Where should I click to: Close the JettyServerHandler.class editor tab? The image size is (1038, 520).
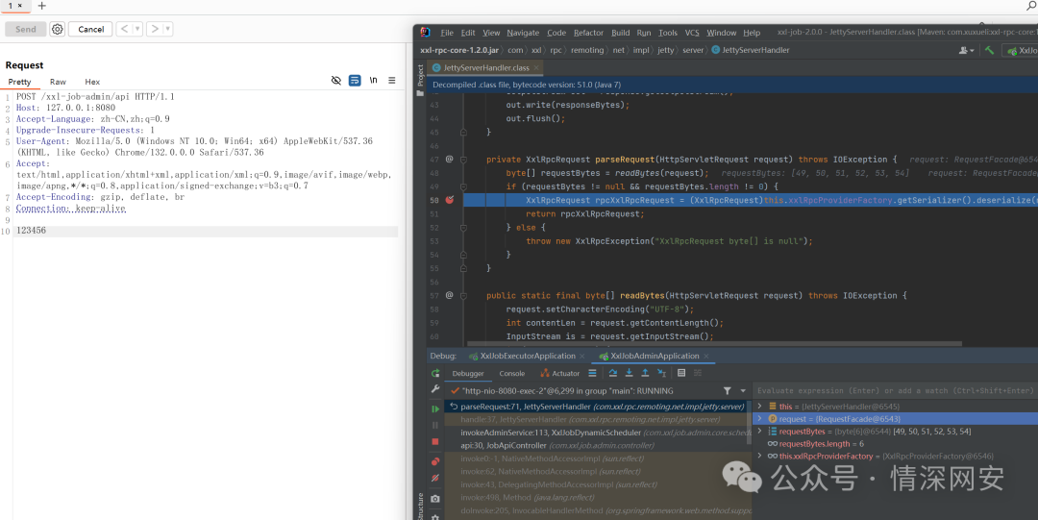pyautogui.click(x=536, y=67)
